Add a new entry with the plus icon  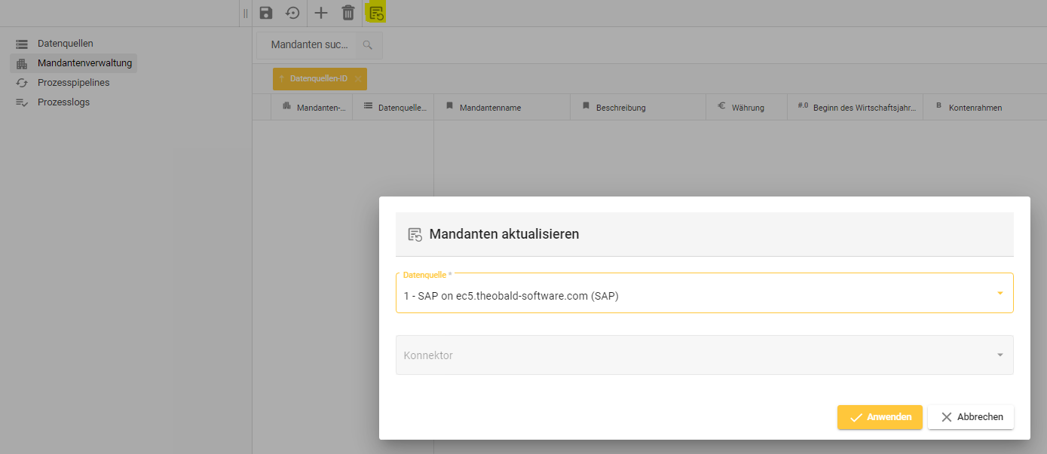[x=320, y=13]
